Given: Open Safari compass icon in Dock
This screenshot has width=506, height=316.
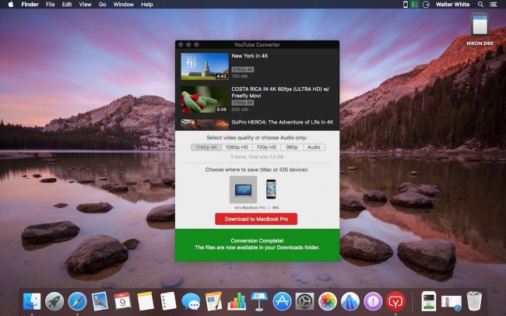Looking at the screenshot, I should 77,301.
